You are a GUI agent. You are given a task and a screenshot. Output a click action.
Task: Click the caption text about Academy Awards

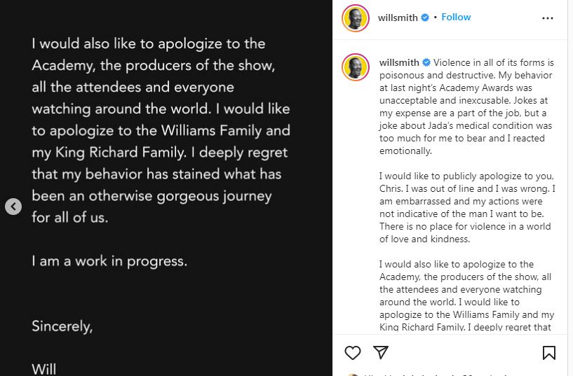tap(466, 106)
